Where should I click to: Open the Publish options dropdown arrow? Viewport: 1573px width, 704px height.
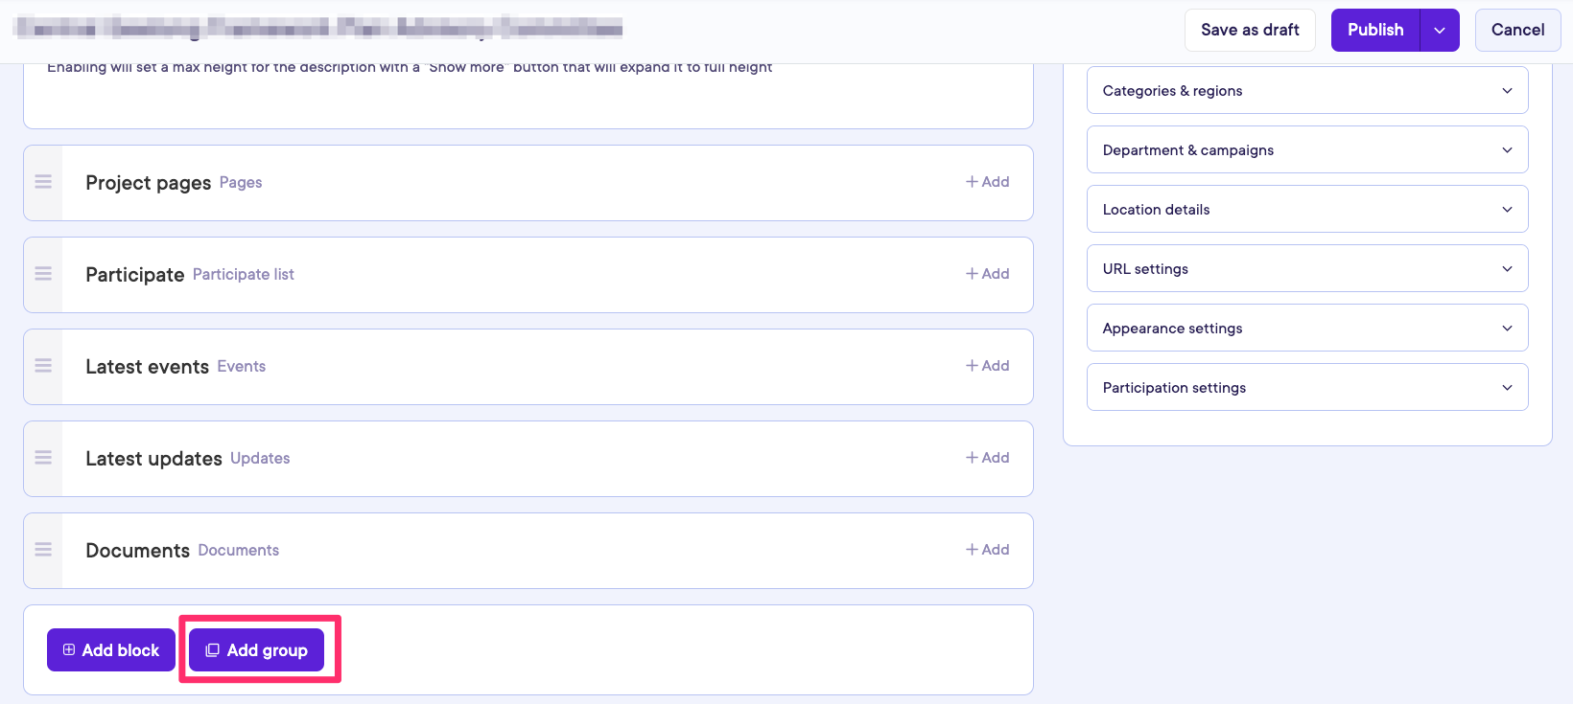pyautogui.click(x=1440, y=31)
